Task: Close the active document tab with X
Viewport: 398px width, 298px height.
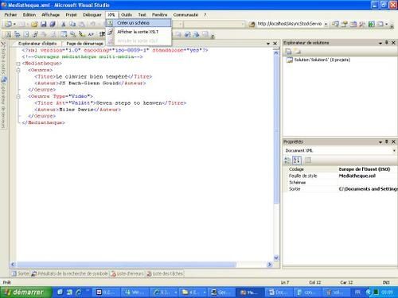Action: point(275,44)
